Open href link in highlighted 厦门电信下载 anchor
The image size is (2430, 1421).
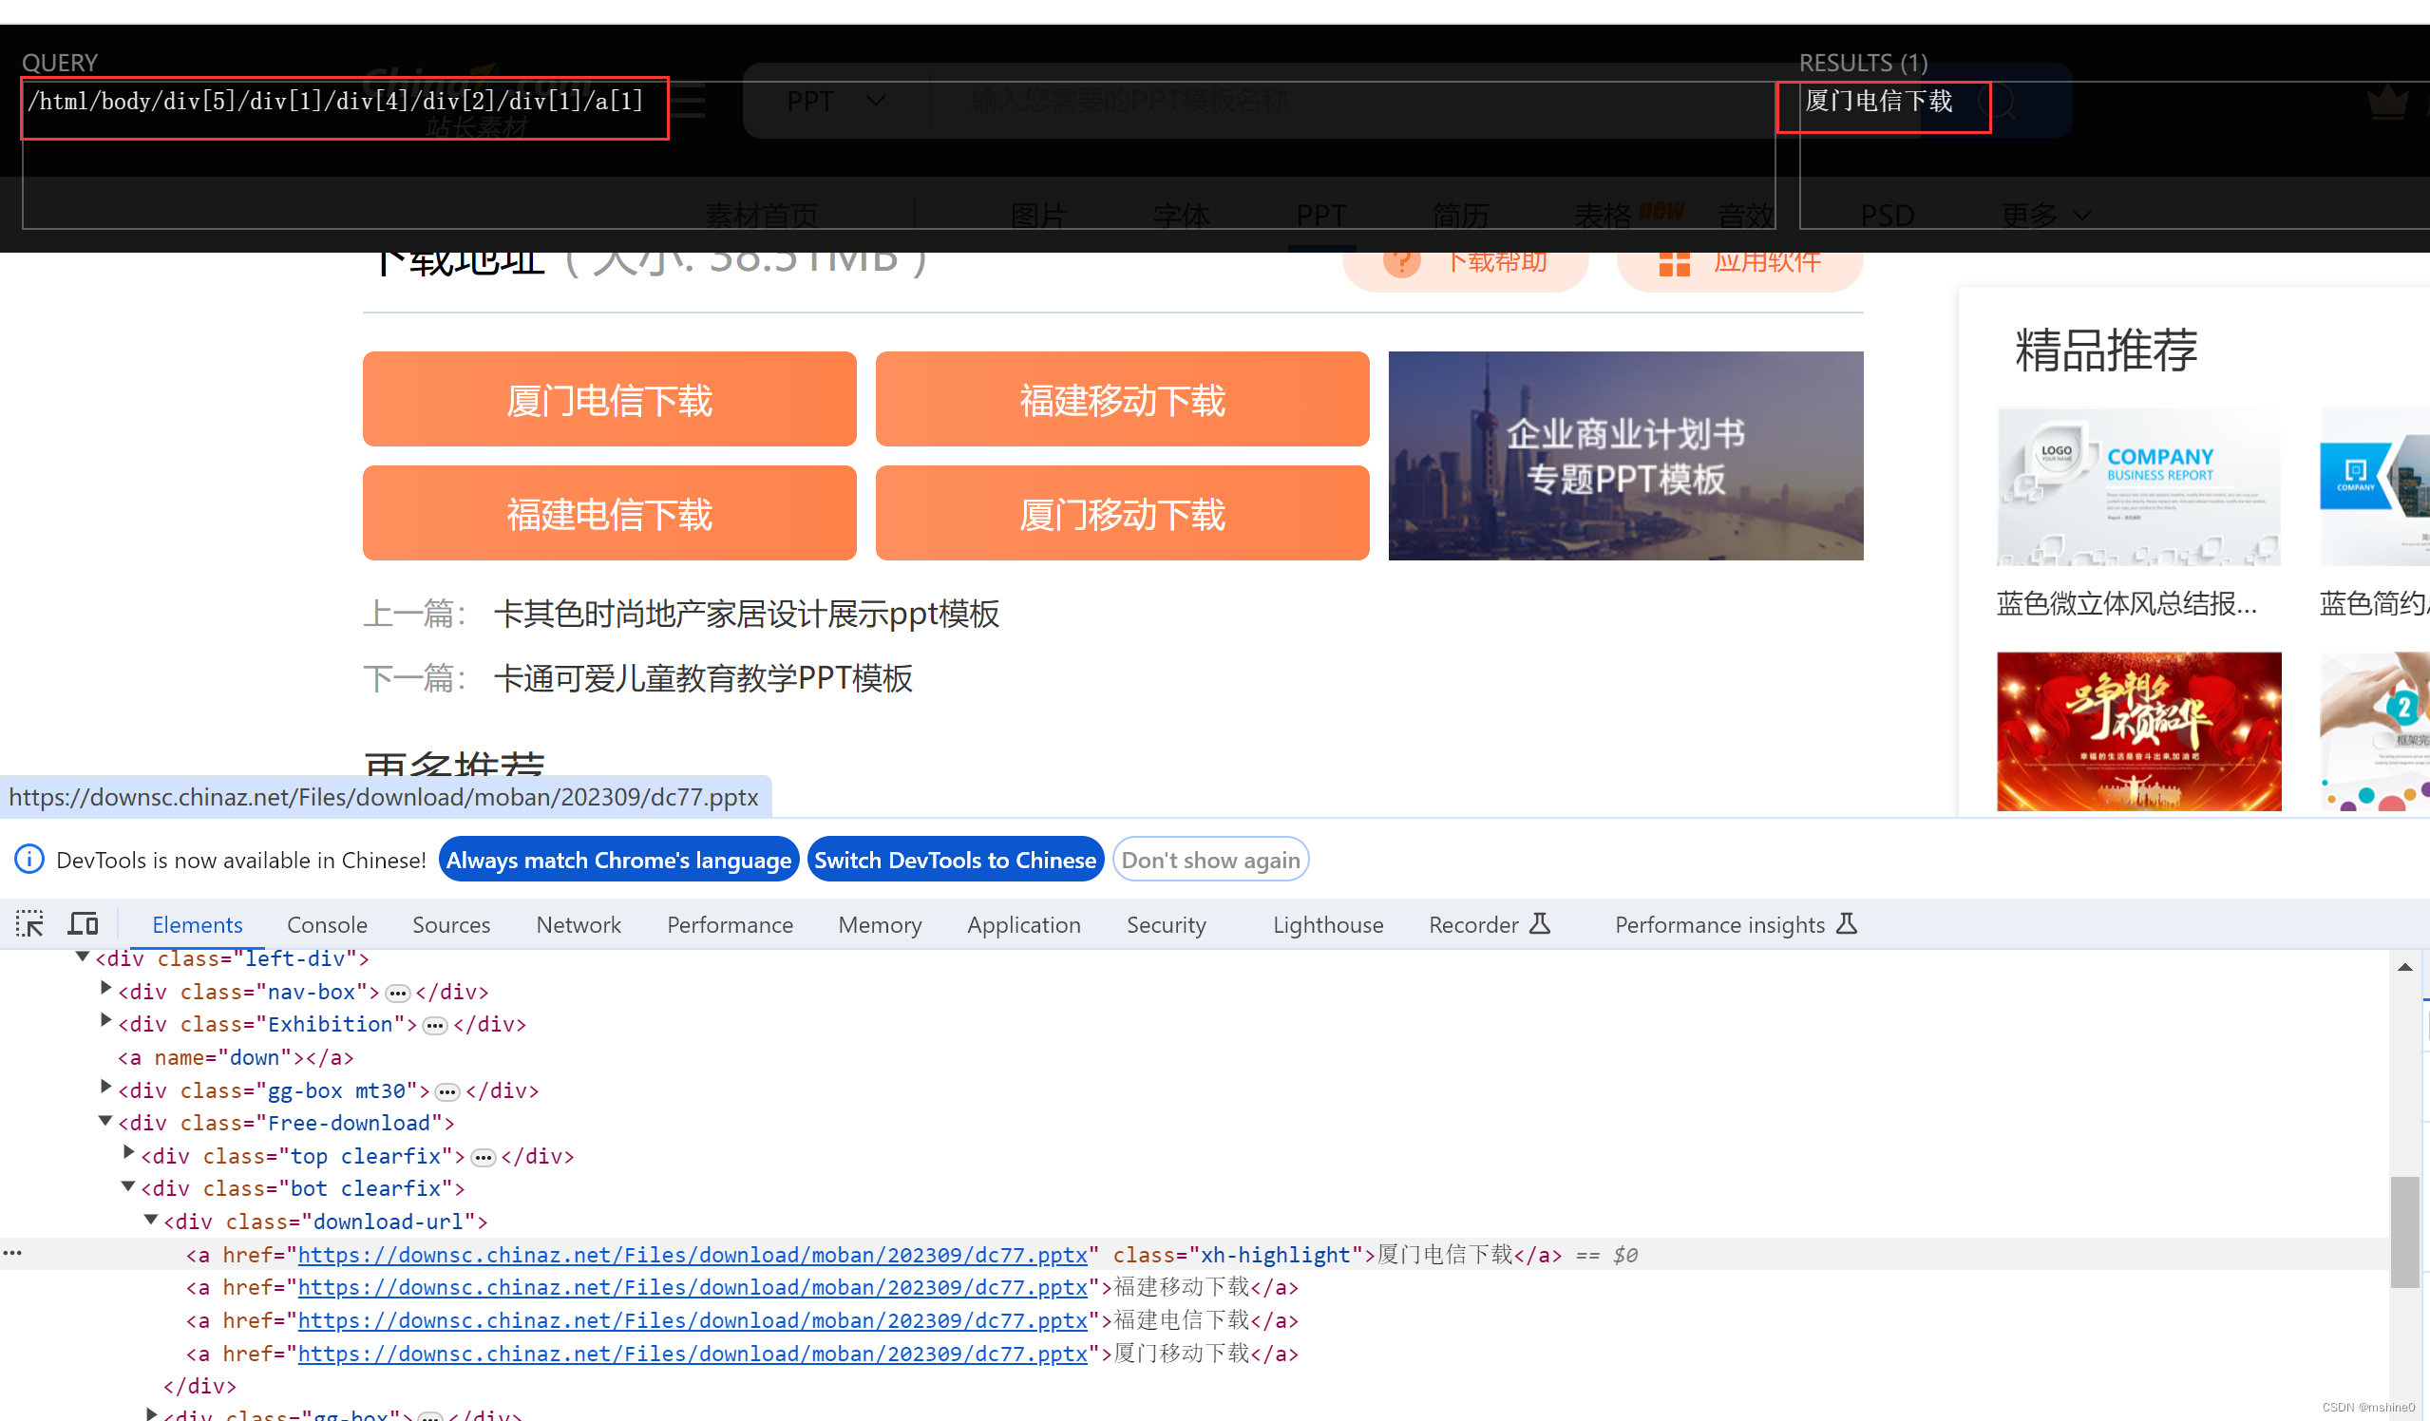pyautogui.click(x=693, y=1254)
